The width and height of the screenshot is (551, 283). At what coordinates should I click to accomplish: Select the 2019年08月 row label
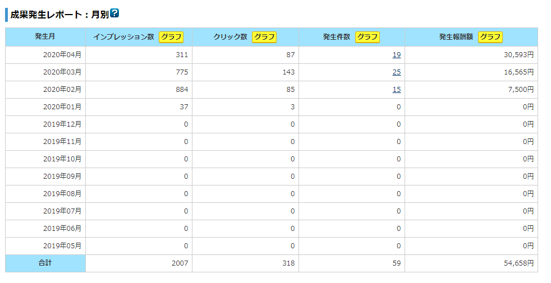(x=62, y=194)
